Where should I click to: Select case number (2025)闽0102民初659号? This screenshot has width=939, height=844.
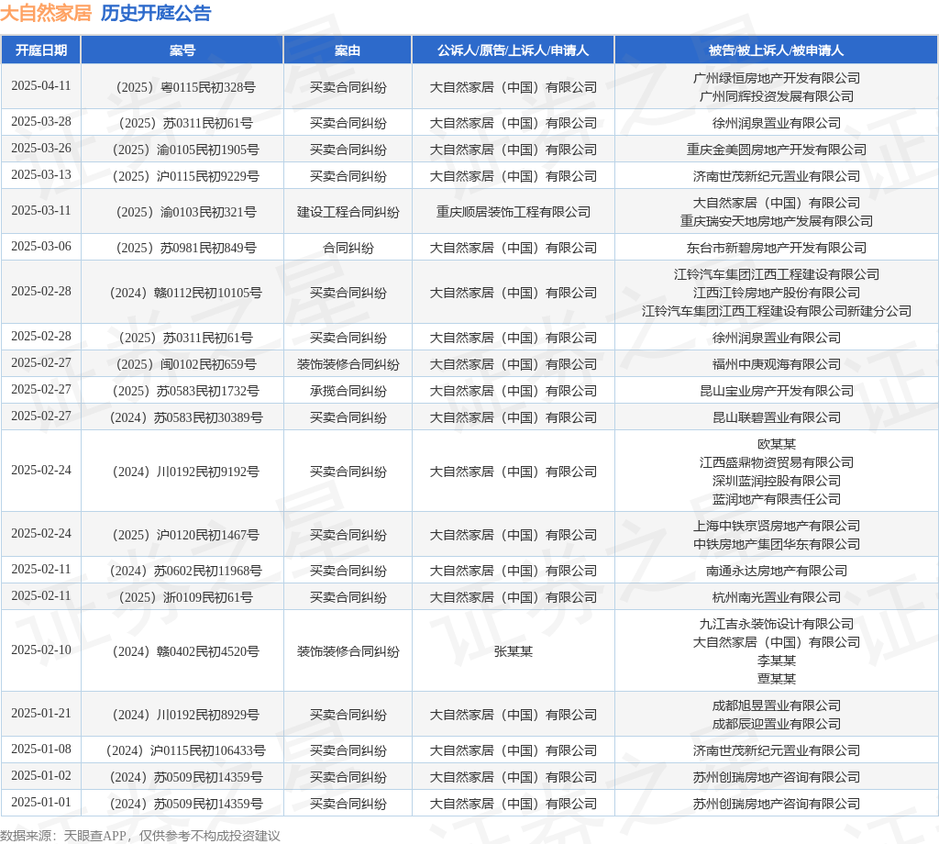click(185, 364)
